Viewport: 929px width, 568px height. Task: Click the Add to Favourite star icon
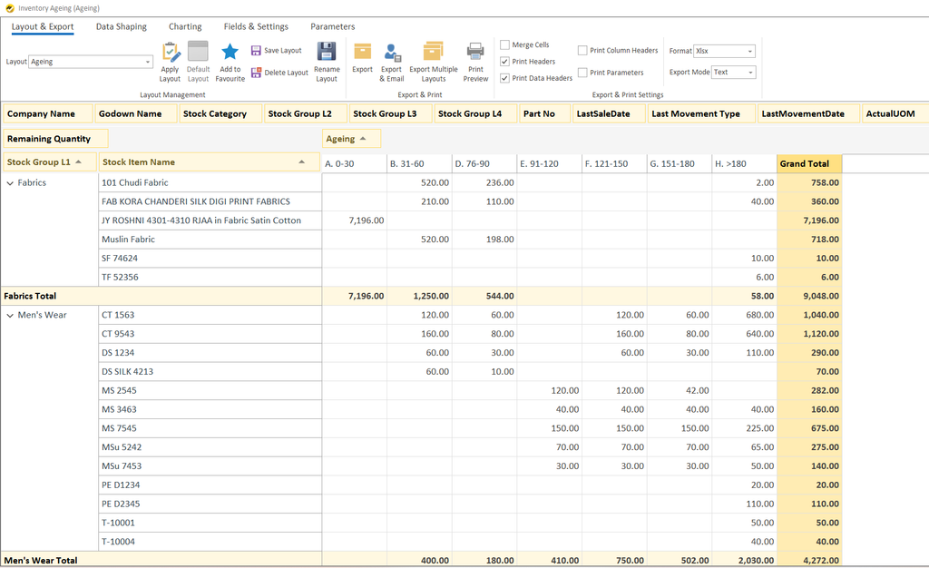tap(230, 52)
